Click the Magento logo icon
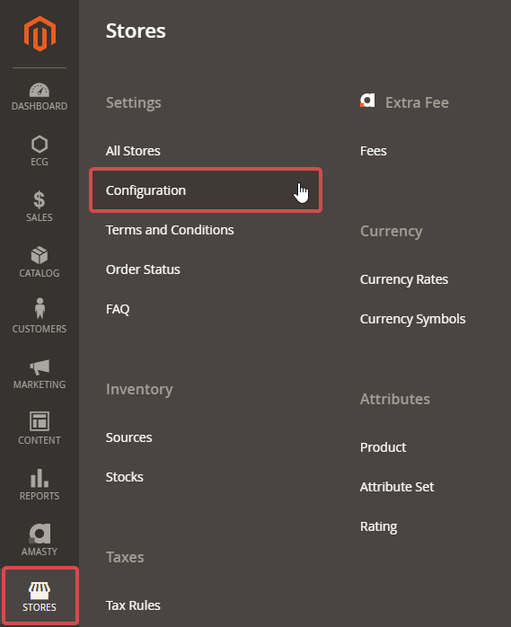Image resolution: width=511 pixels, height=627 pixels. [x=40, y=33]
